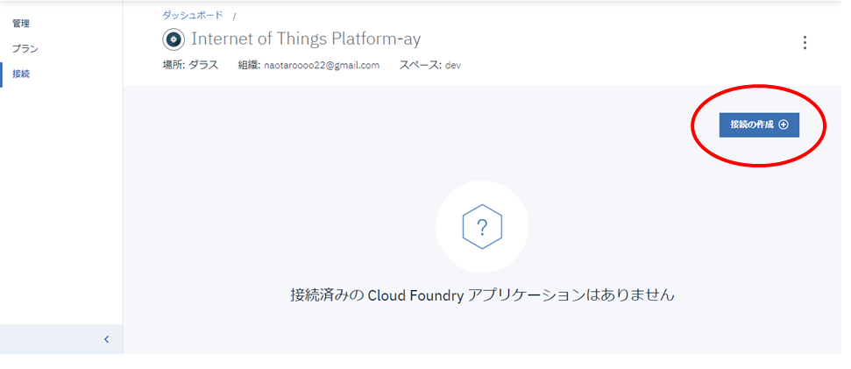
Task: Click the 場所: ダラス location label
Action: [x=190, y=66]
